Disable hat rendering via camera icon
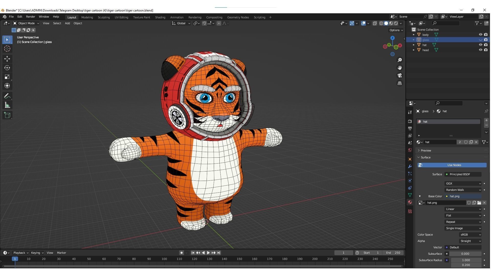The height and width of the screenshot is (276, 491). tap(486, 45)
